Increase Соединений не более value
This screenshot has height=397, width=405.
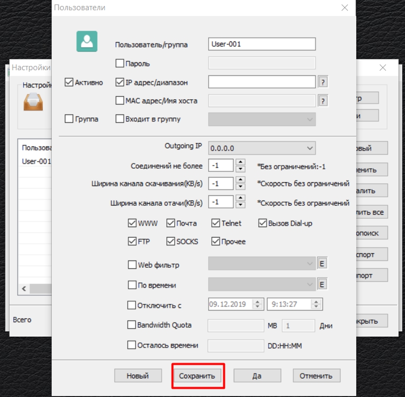point(240,162)
